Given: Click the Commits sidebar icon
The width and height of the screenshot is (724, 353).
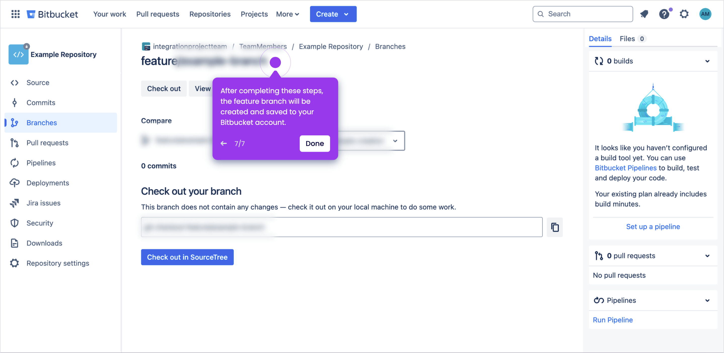Looking at the screenshot, I should [x=15, y=103].
